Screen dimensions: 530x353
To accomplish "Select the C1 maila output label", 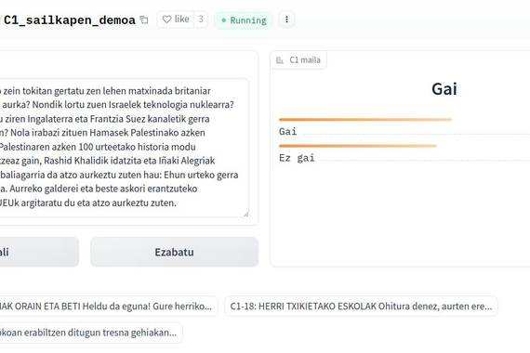I will [298, 60].
